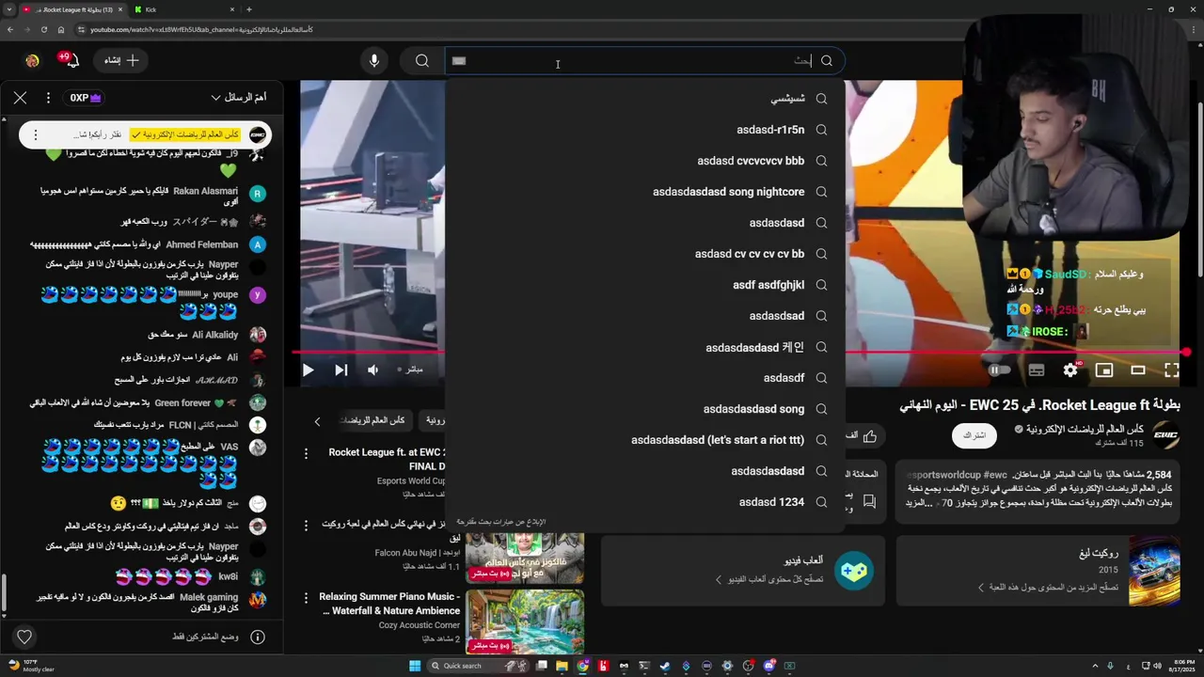The image size is (1204, 677).
Task: Click the video player Play button
Action: point(308,370)
